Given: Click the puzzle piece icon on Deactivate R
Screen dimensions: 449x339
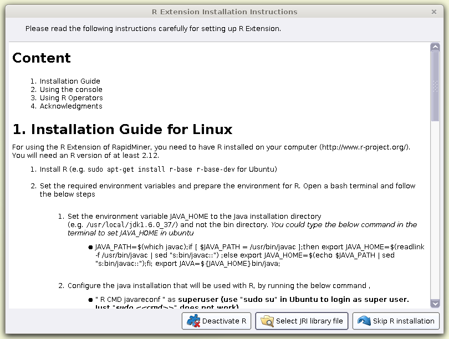Looking at the screenshot, I should [193, 321].
